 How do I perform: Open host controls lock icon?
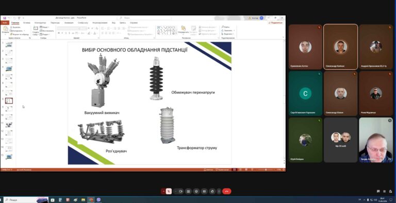tap(390, 191)
